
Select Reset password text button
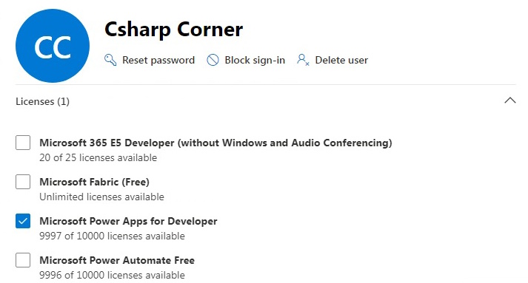(158, 60)
